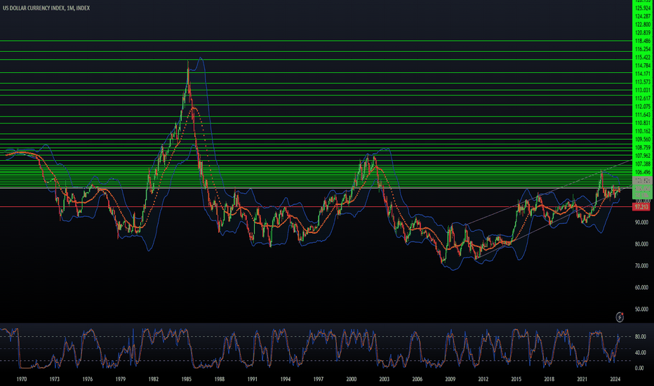Image resolution: width=654 pixels, height=386 pixels.
Task: Click the 2015 label on time axis
Action: (x=516, y=379)
